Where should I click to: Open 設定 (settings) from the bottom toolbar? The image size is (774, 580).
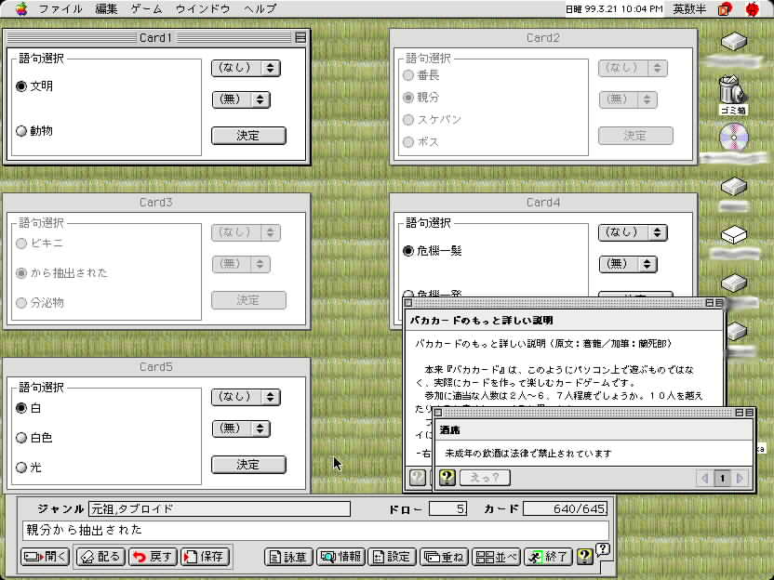pyautogui.click(x=392, y=557)
